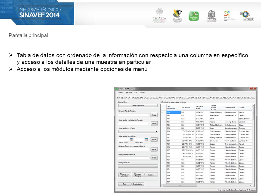Image resolution: width=261 pixels, height=195 pixels.
Task: Click 'Chile habanero' sample type cell
Action: (x=217, y=131)
